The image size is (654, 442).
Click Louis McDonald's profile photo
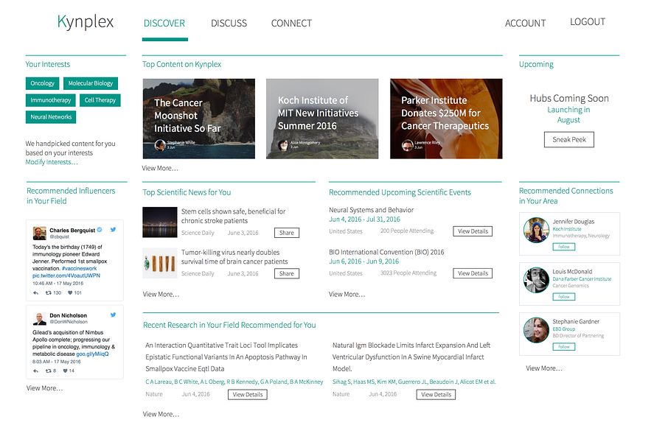click(x=536, y=280)
